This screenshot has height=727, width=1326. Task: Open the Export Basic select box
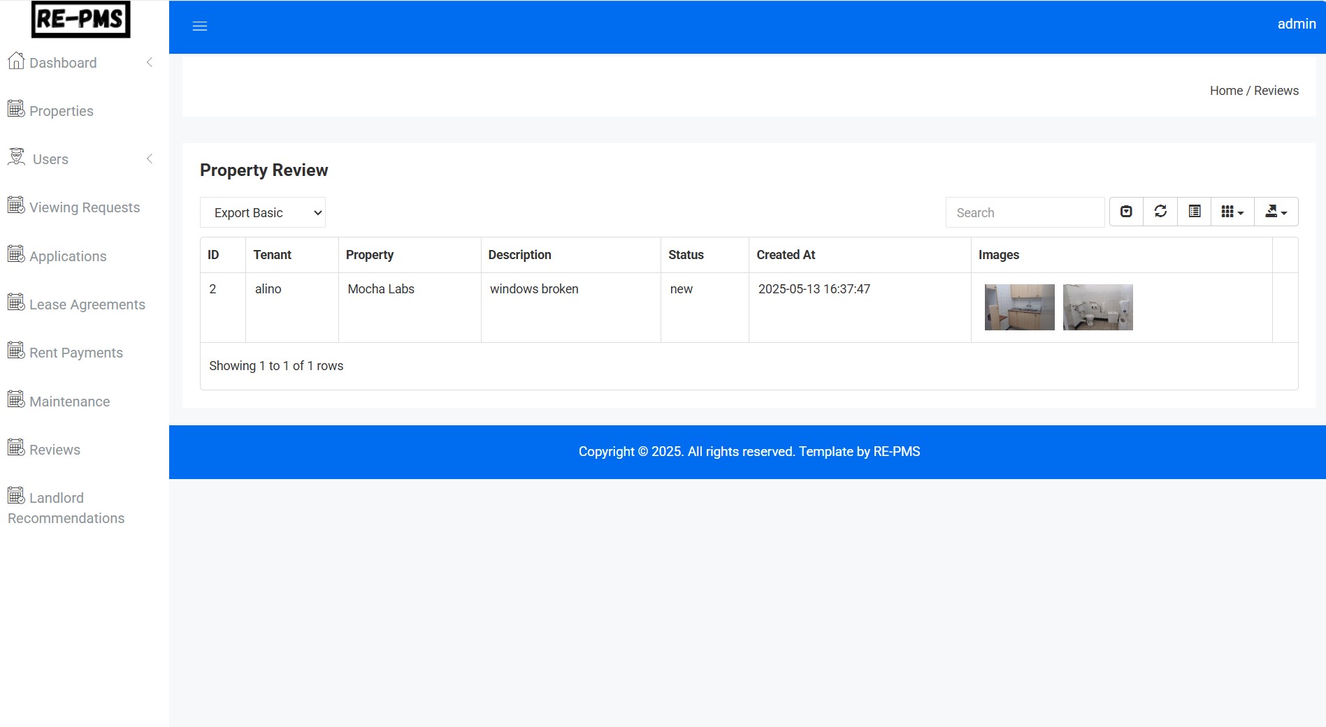[x=263, y=213]
